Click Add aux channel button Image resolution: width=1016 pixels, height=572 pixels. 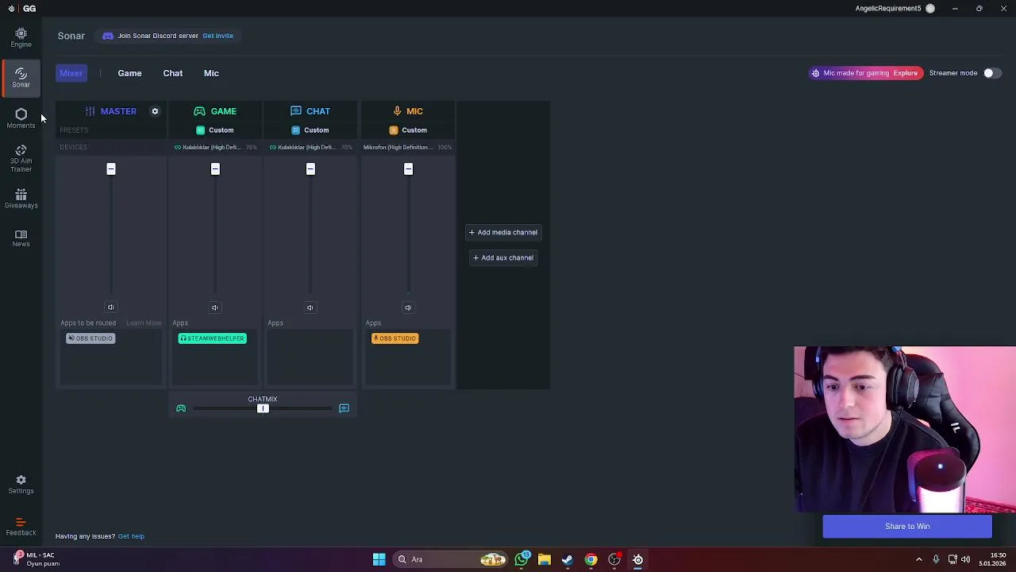point(503,257)
